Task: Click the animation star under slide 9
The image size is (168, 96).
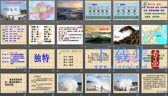Action: 58,47
